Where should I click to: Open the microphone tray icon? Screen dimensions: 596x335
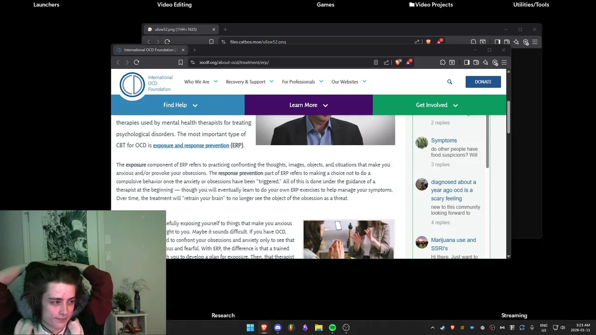(532, 328)
